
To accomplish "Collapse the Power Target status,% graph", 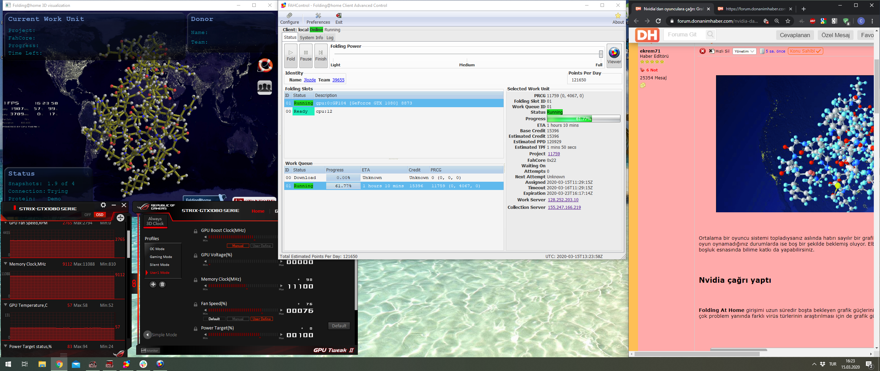I will tap(5, 346).
